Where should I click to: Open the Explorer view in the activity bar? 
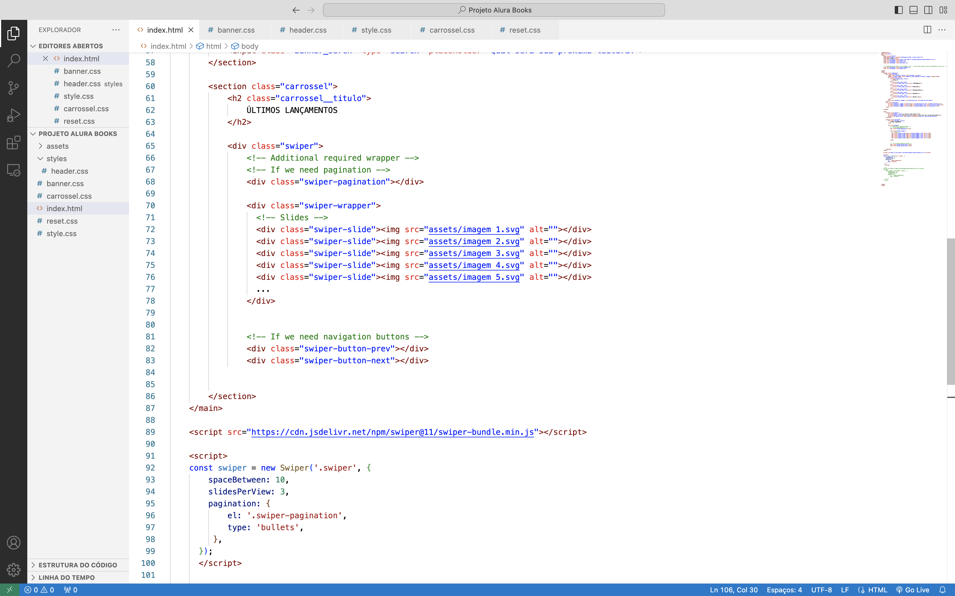pos(13,33)
